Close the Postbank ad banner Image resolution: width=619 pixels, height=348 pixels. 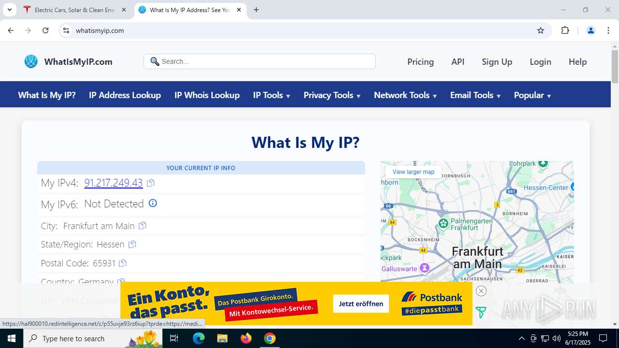click(x=481, y=291)
